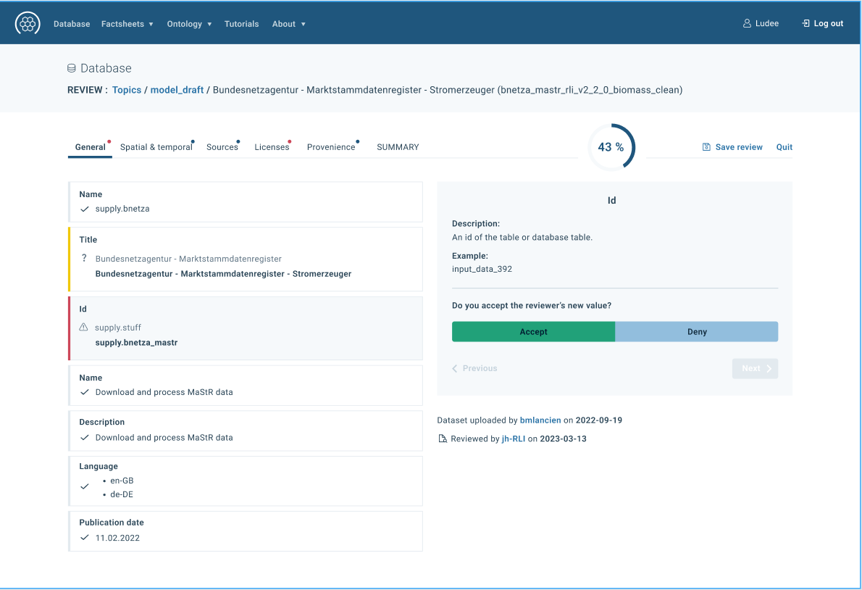862x590 pixels.
Task: Click the reviewed-by document icon
Action: pos(442,439)
